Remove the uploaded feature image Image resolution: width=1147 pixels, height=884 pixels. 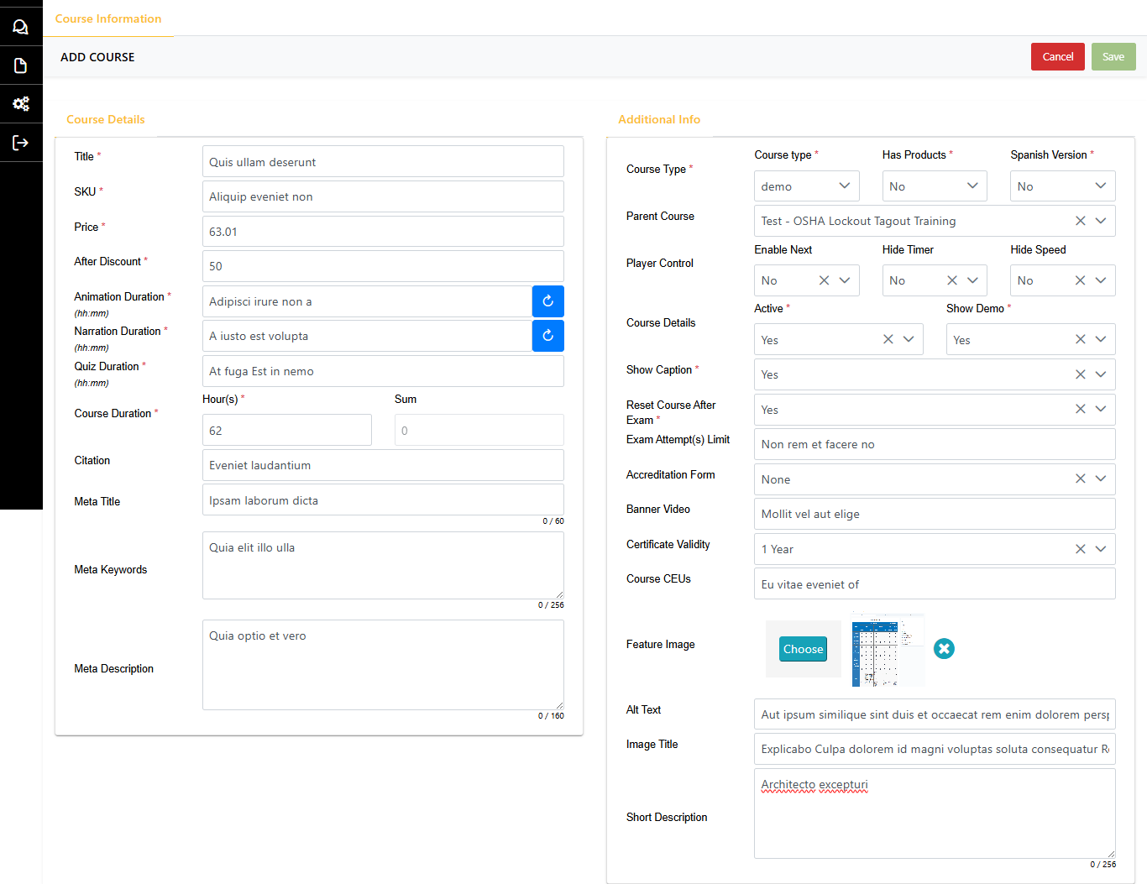(944, 649)
